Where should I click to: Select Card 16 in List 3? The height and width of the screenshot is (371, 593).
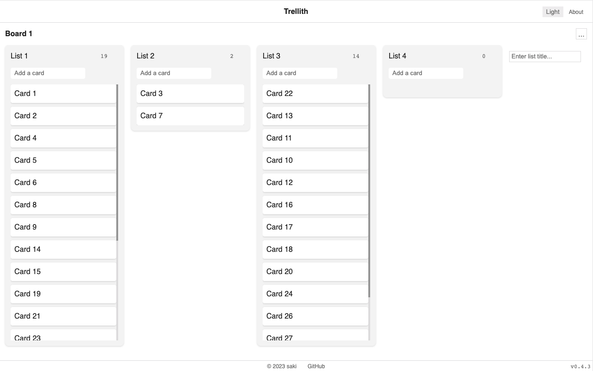[315, 205]
